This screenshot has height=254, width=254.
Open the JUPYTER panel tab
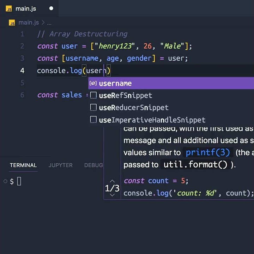coord(60,165)
